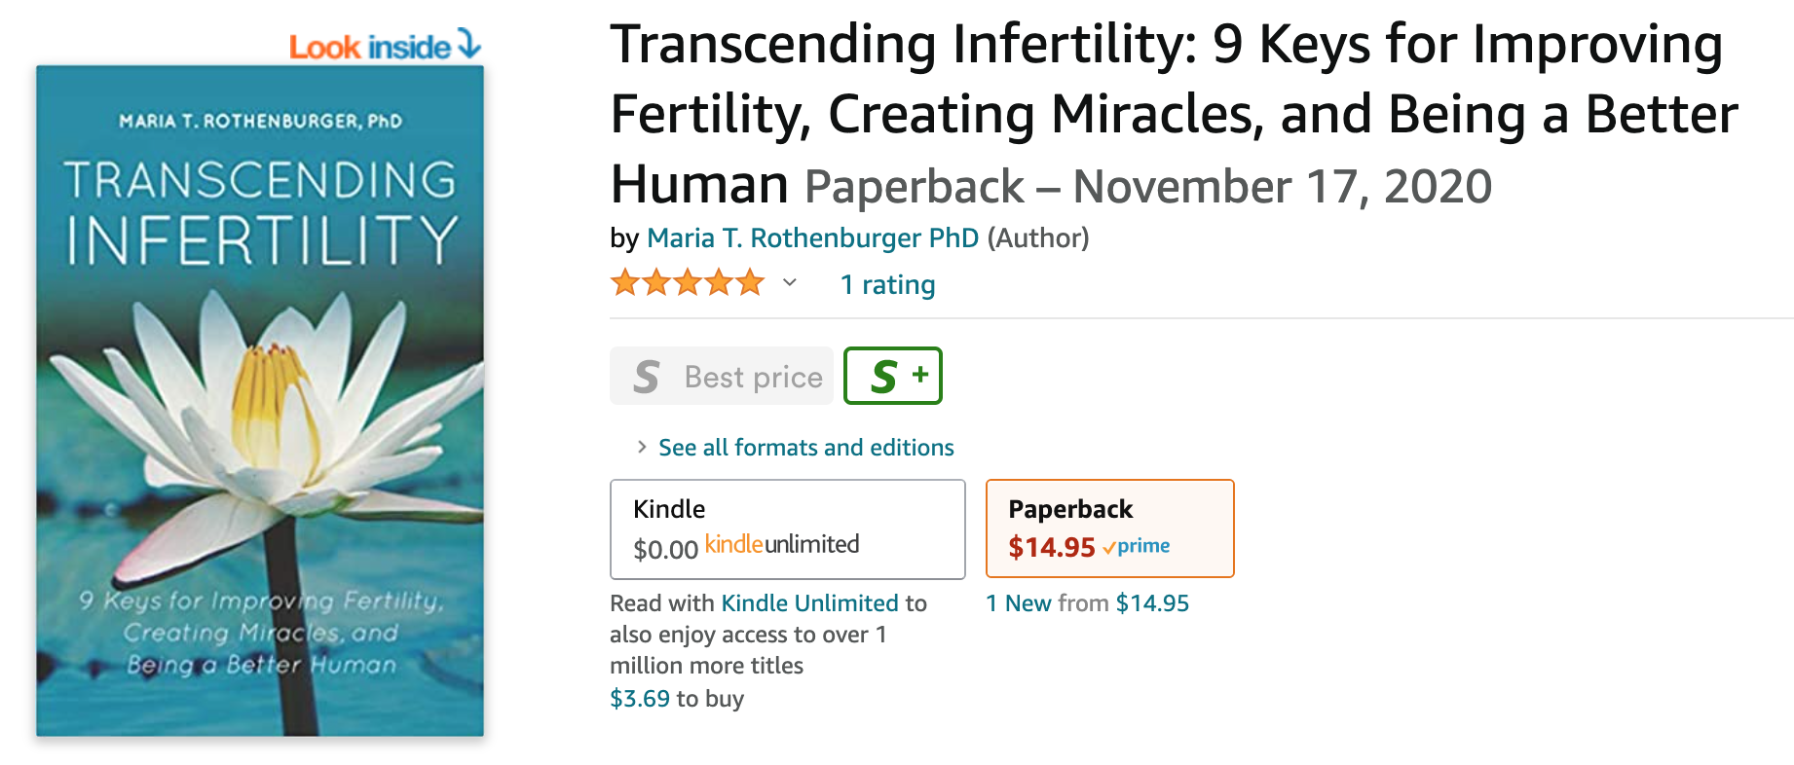Open Maria T. Rothenburger PhD author link
This screenshot has width=1794, height=765.
[x=812, y=237]
